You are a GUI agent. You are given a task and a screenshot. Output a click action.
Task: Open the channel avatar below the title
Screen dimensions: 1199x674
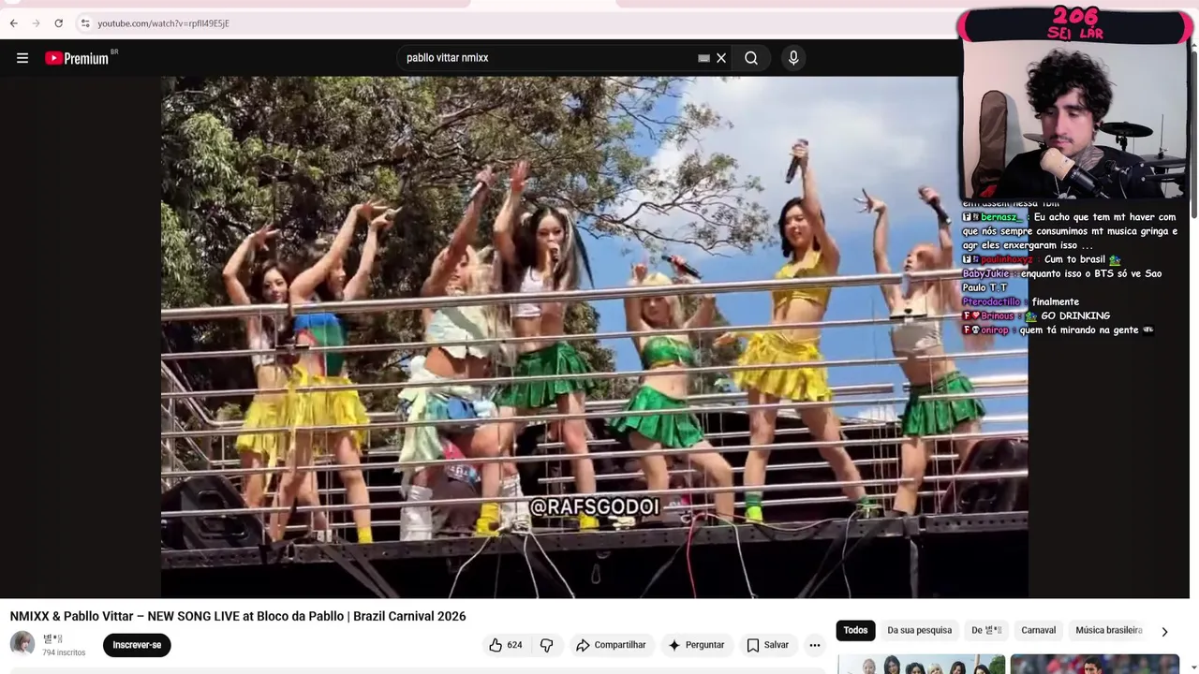22,644
